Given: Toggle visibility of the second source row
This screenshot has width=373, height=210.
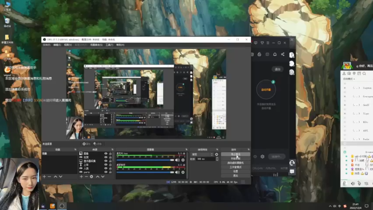Looking at the screenshot, I should [106, 157].
